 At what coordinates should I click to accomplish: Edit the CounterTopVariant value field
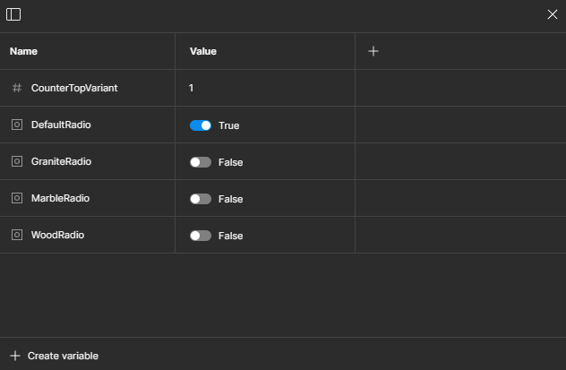point(265,88)
